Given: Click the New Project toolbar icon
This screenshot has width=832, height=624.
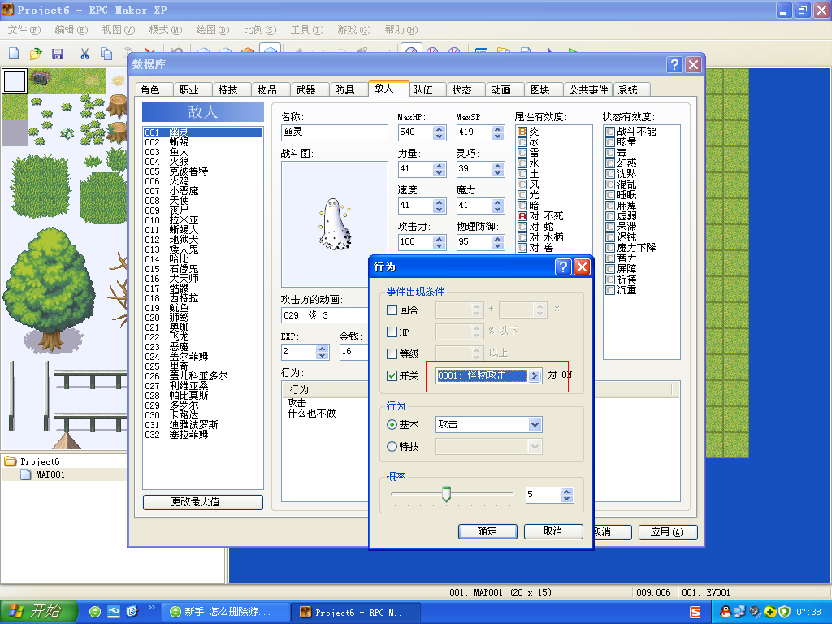Looking at the screenshot, I should tap(14, 53).
